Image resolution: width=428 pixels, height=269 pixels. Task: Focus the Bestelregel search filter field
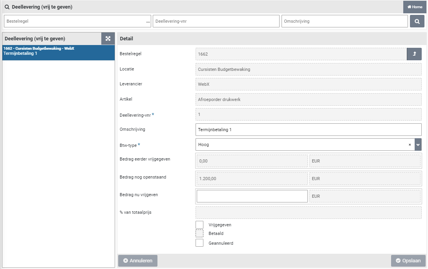point(75,21)
